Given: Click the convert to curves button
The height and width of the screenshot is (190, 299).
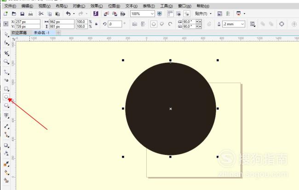Looking at the screenshot, I should click(x=282, y=24).
